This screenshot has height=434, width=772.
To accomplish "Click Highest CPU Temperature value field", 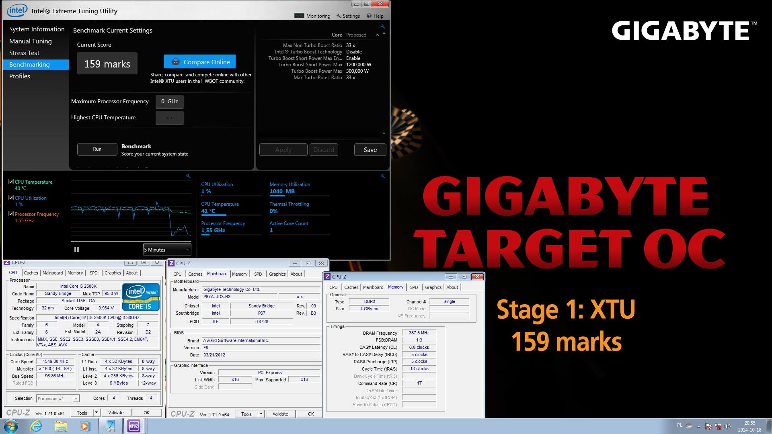I will pos(169,118).
